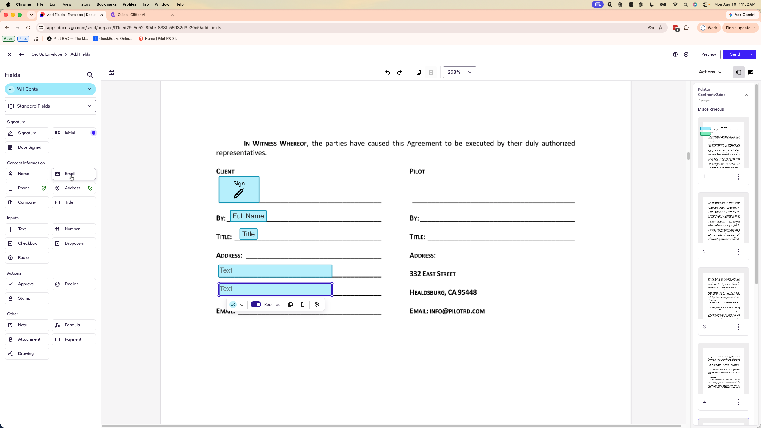Open page 3 options three-dot menu
Screen dimensions: 761x428
click(x=738, y=327)
